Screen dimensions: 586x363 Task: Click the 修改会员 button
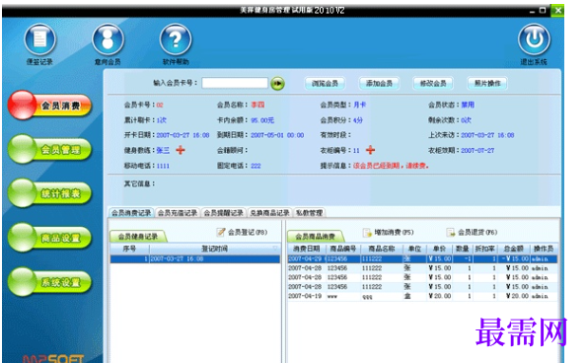coord(433,83)
